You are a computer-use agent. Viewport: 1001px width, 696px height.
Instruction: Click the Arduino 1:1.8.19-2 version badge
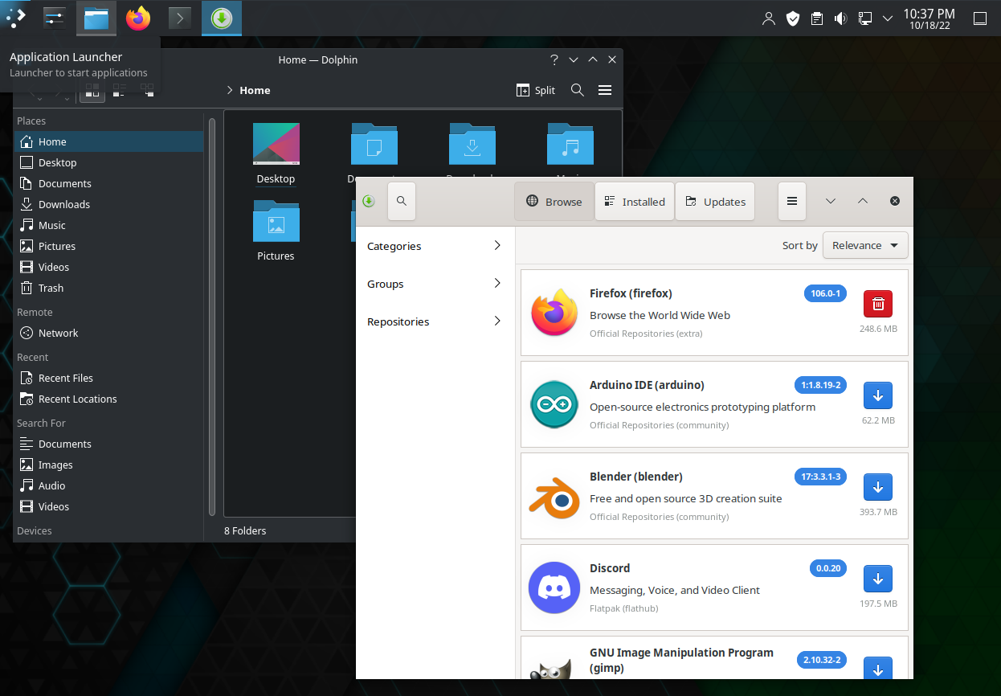pyautogui.click(x=820, y=385)
